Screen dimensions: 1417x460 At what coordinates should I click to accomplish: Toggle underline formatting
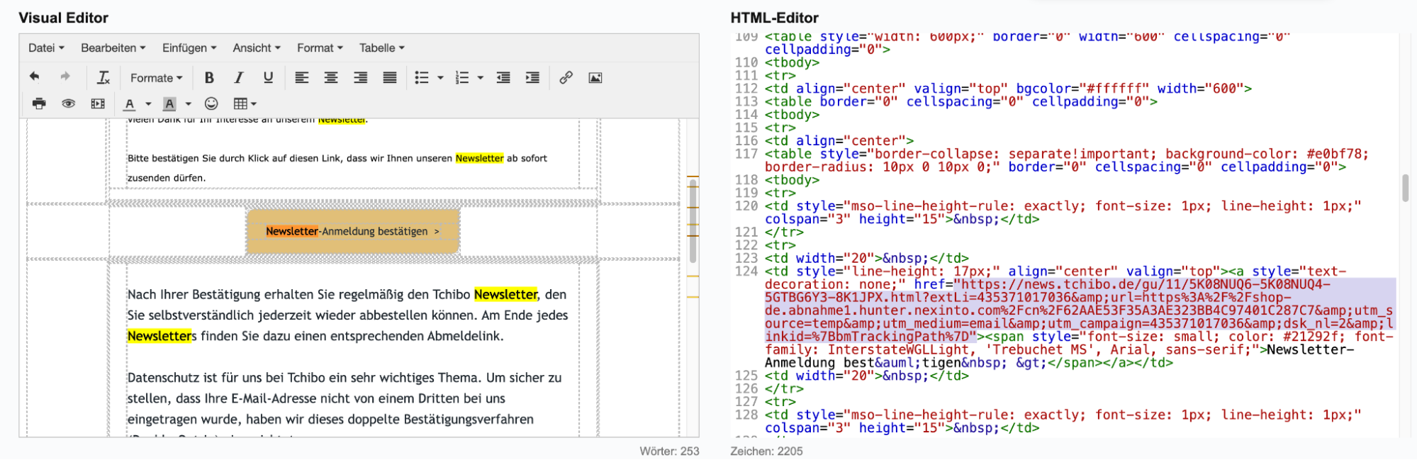pyautogui.click(x=268, y=77)
